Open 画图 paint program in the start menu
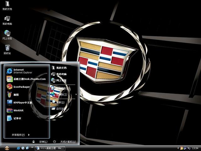Image resolution: width=201 pixels, height=151 pixels. click(x=13, y=95)
